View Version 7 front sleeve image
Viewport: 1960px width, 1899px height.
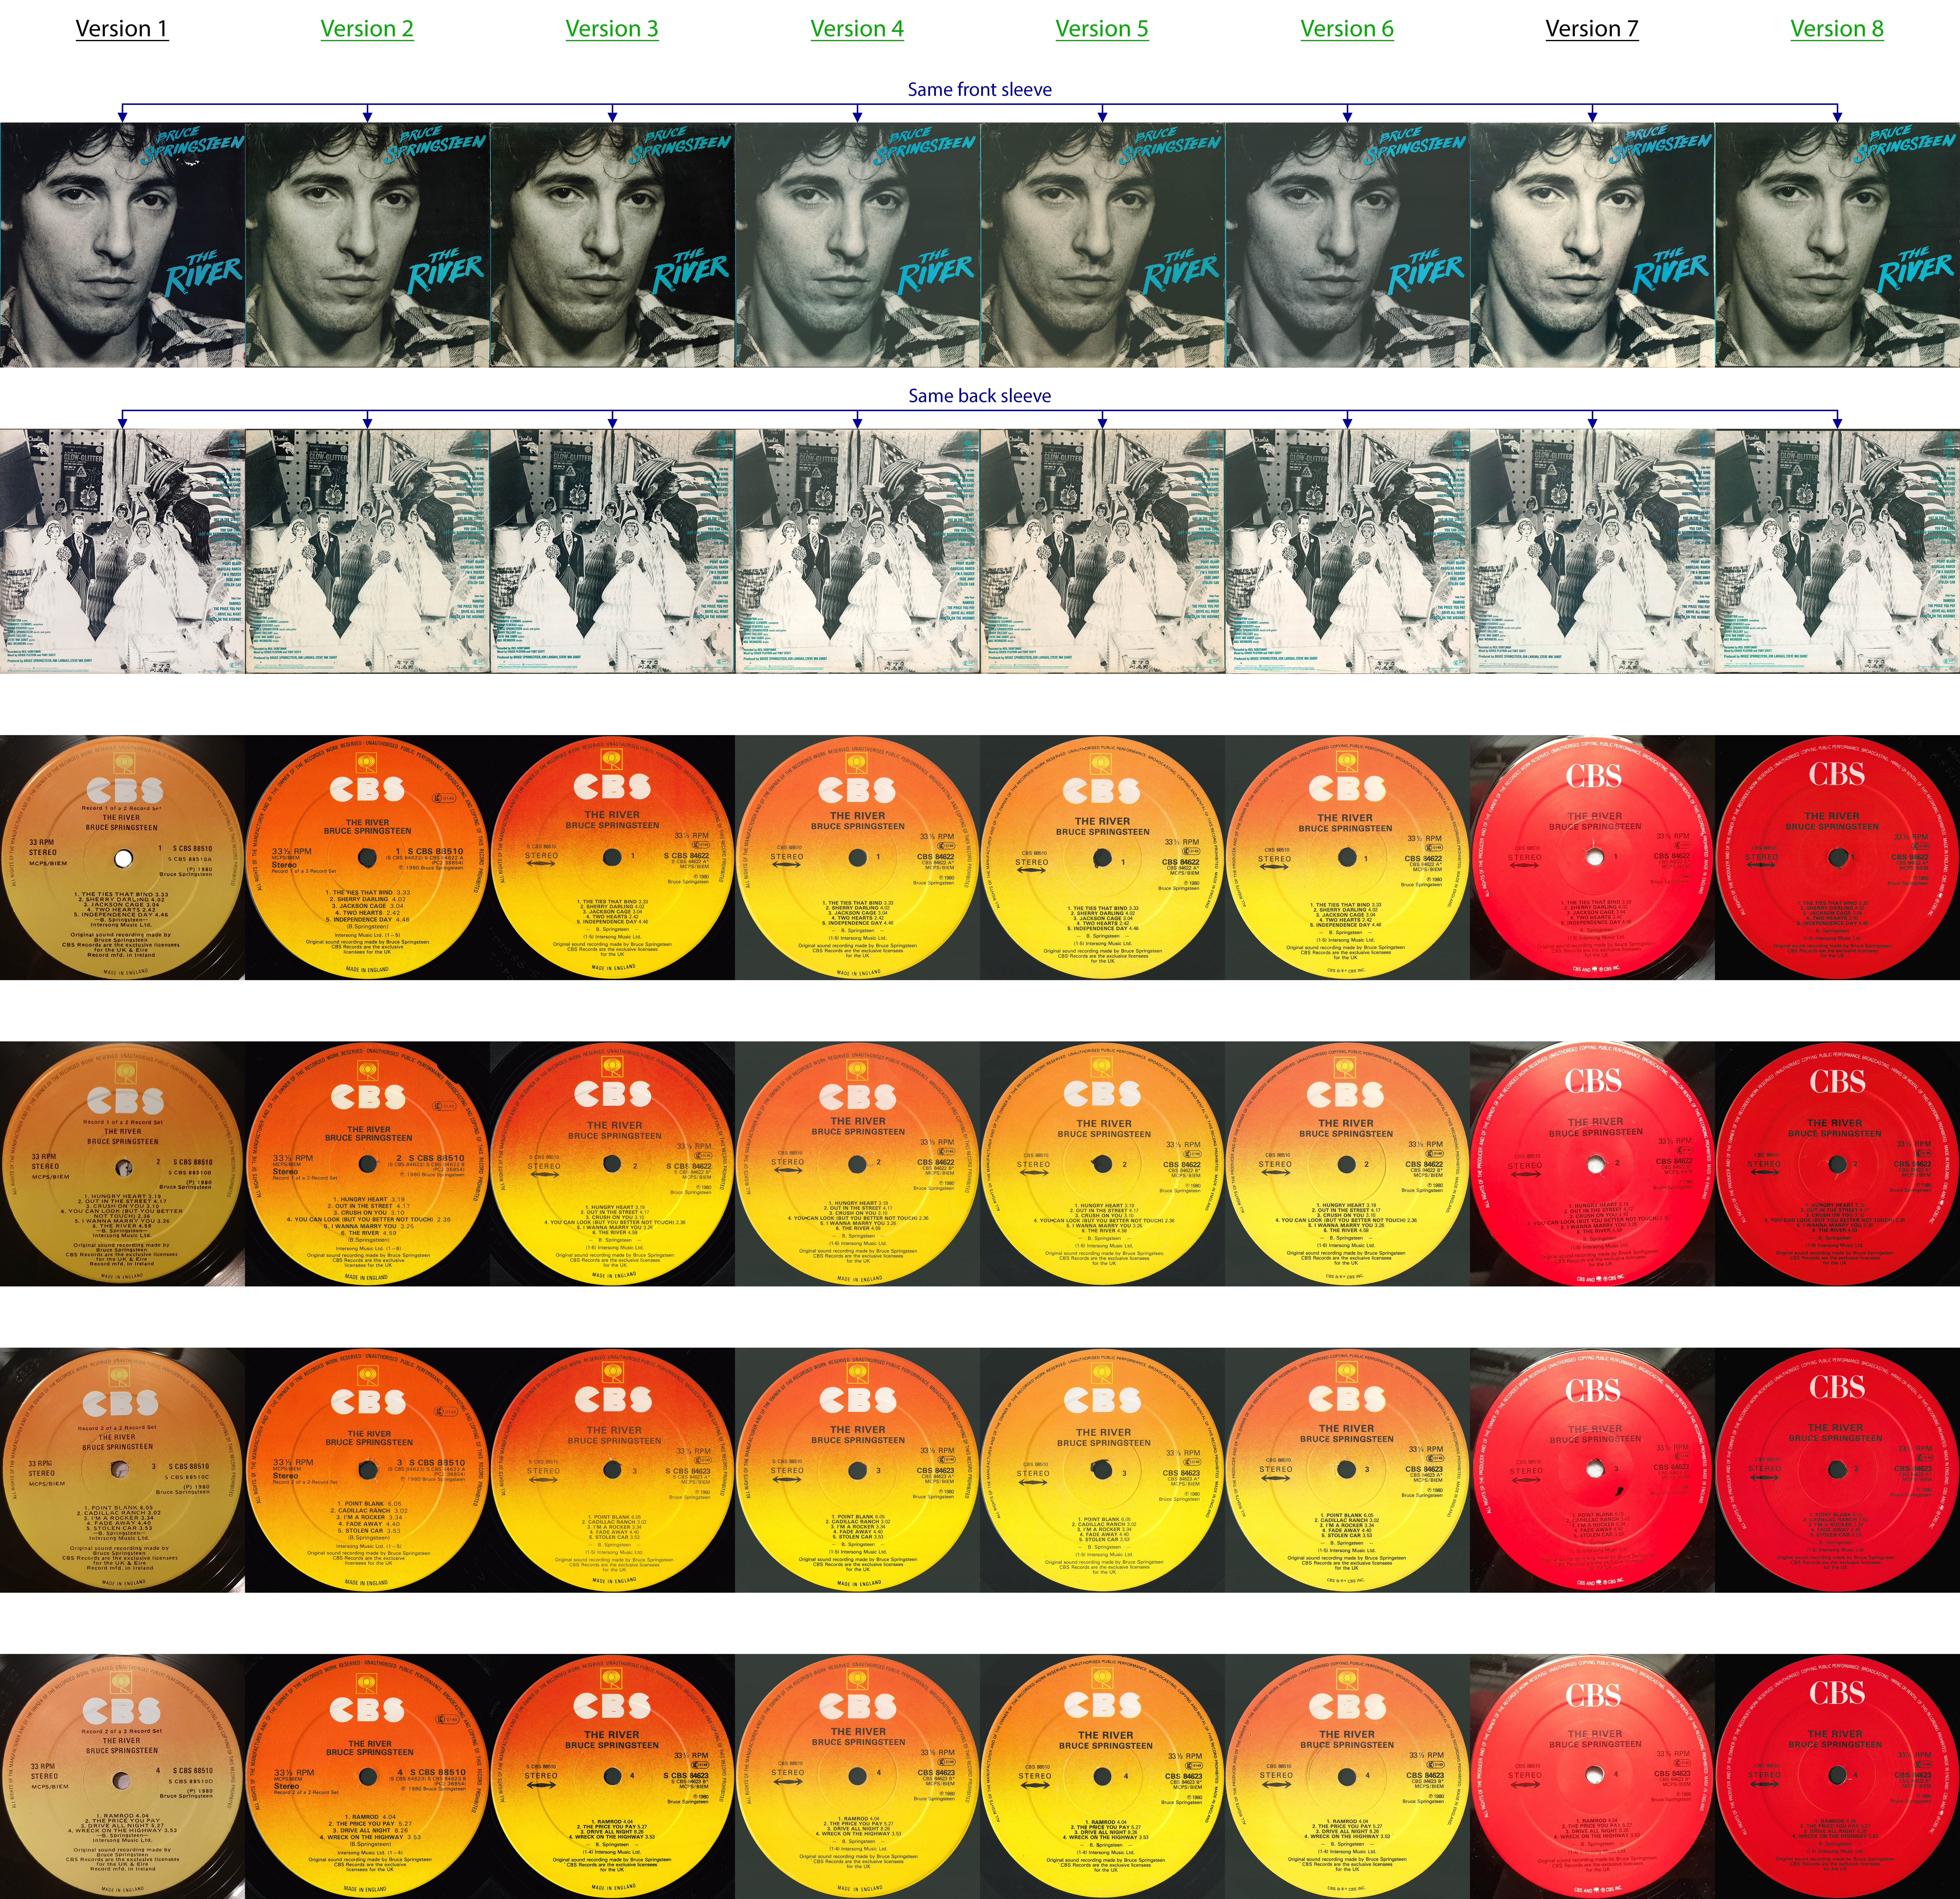[1592, 245]
